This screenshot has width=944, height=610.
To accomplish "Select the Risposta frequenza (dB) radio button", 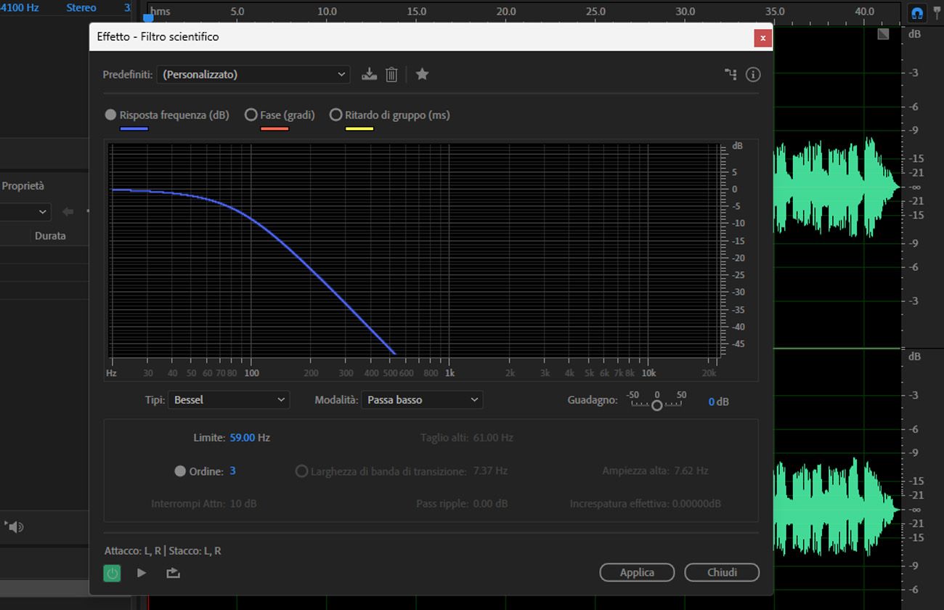I will tap(110, 115).
